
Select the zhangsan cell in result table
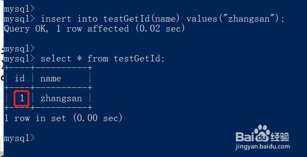[61, 98]
